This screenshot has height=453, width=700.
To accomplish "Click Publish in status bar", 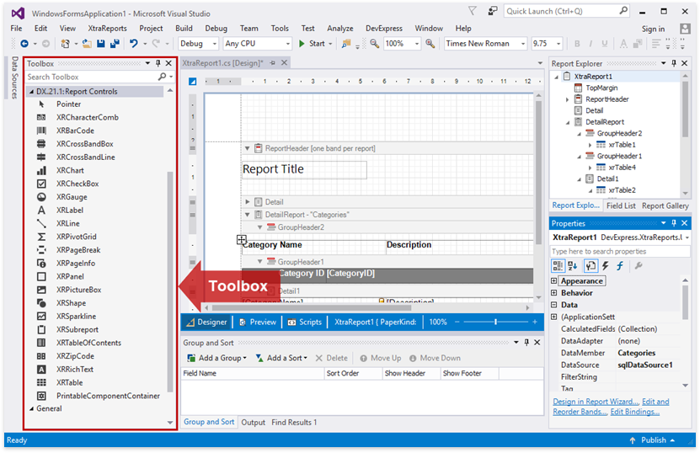I will click(x=652, y=440).
